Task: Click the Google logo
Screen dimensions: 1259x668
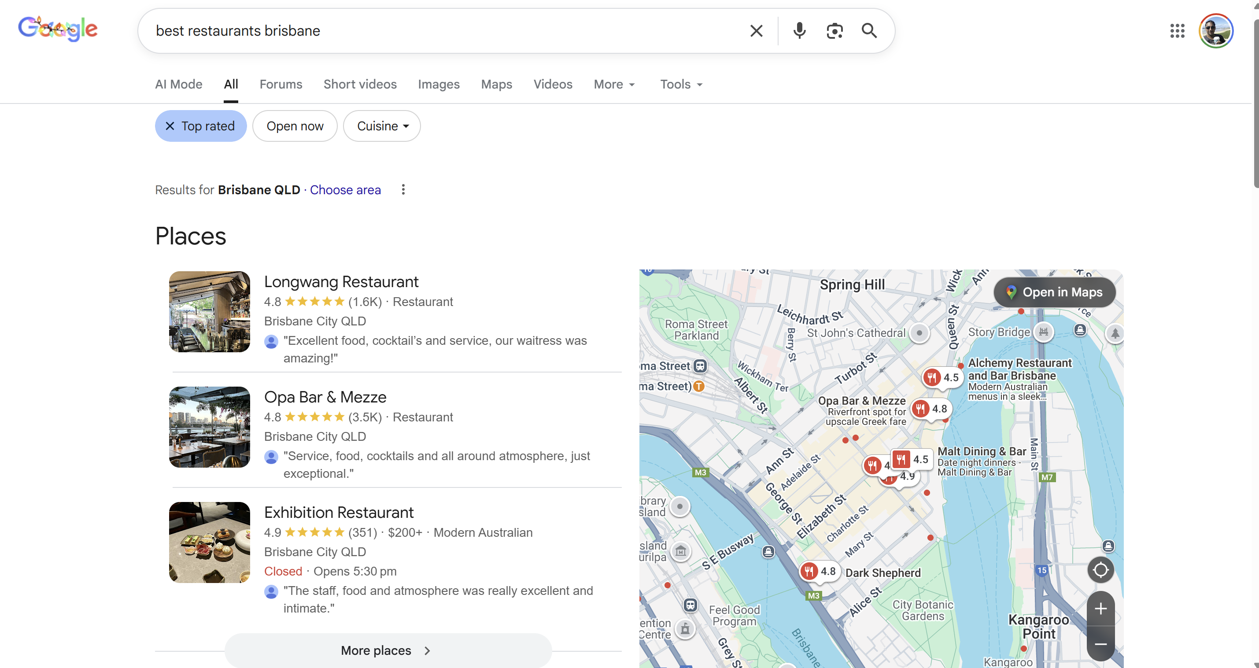Action: pos(58,30)
